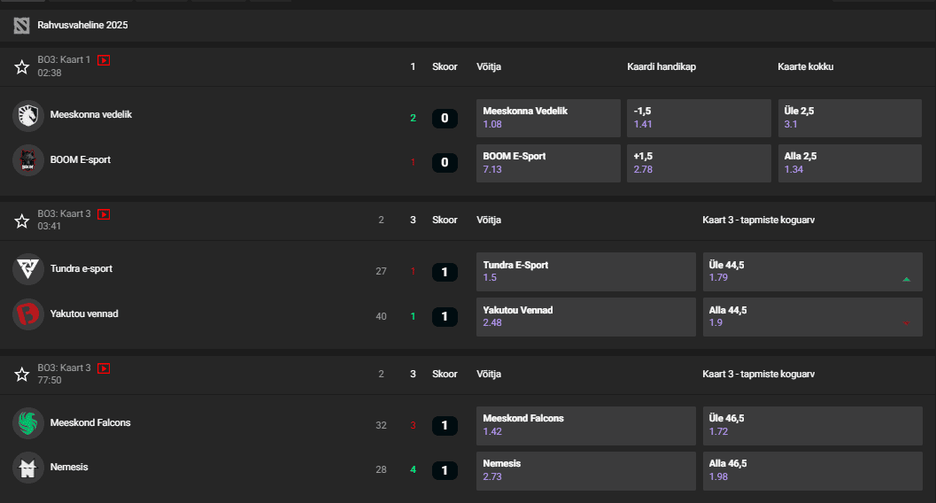
Task: Open Tundra e-sport team name
Action: (81, 268)
